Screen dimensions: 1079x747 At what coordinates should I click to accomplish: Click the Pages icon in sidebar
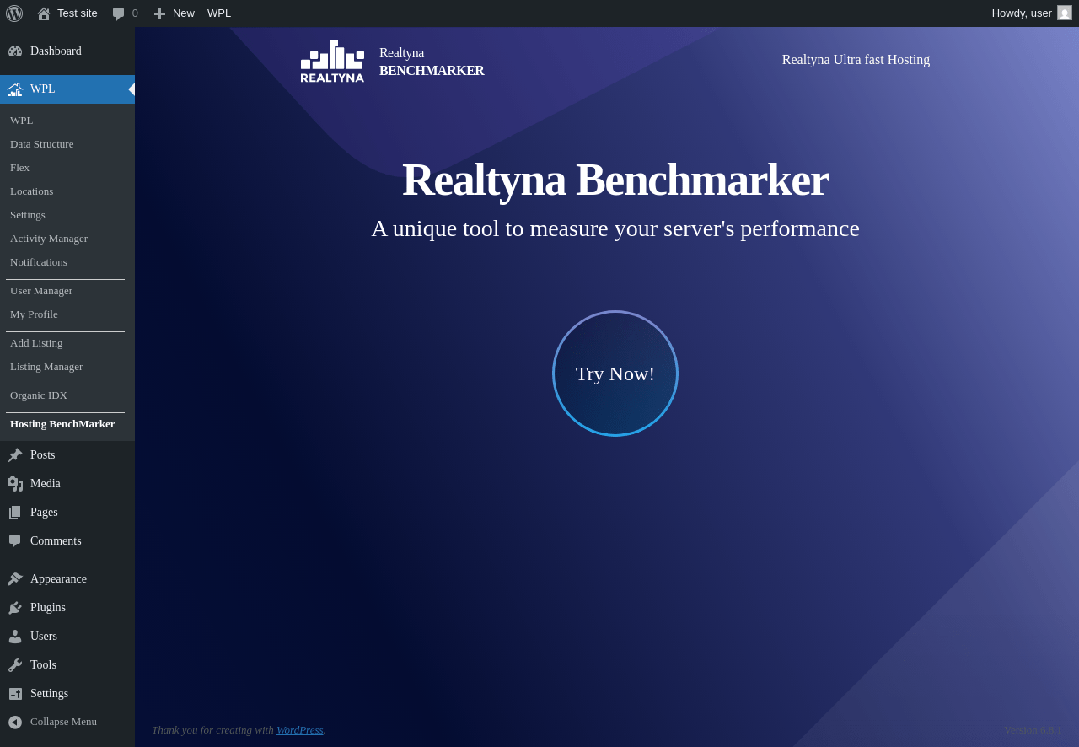15,513
